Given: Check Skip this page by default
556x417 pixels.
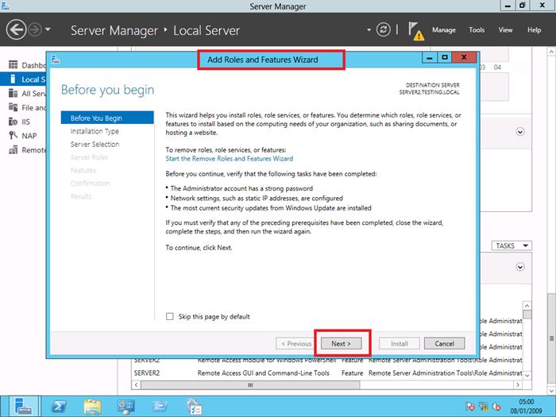Looking at the screenshot, I should point(170,316).
